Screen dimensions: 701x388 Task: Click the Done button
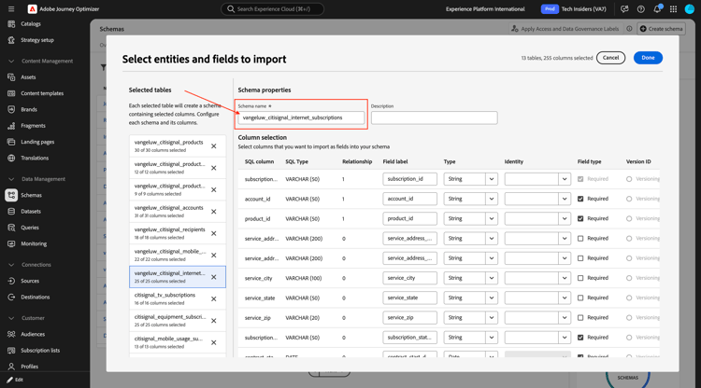coord(648,58)
